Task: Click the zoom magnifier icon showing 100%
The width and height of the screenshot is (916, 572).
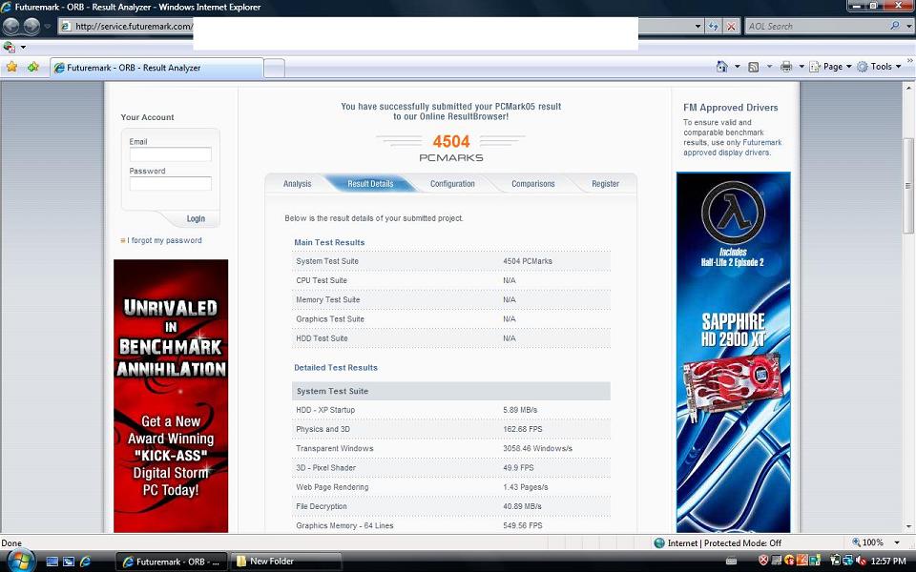Action: pos(857,542)
